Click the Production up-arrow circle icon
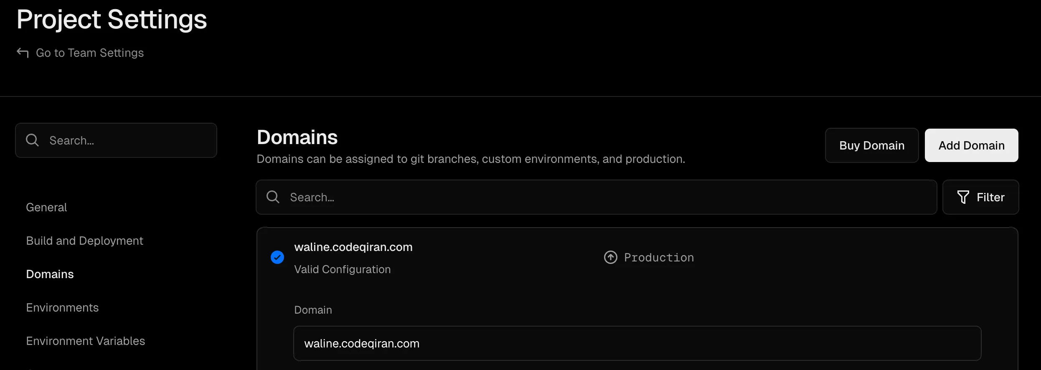This screenshot has width=1041, height=370. coord(610,257)
